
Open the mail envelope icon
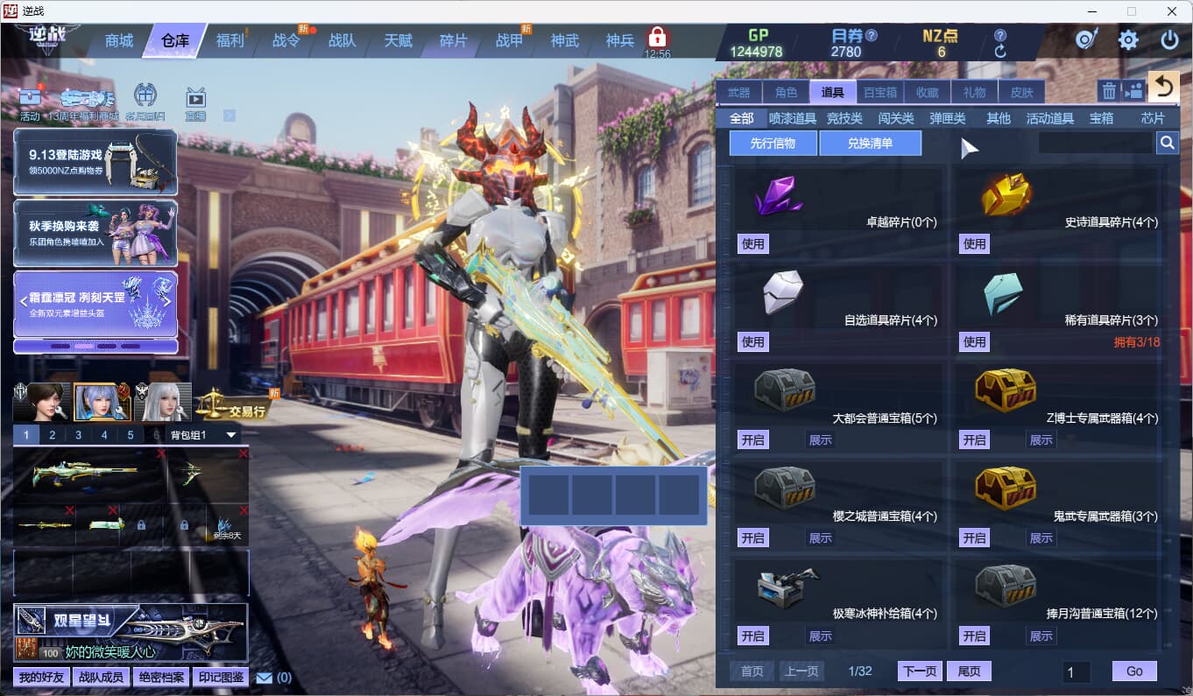pos(264,678)
